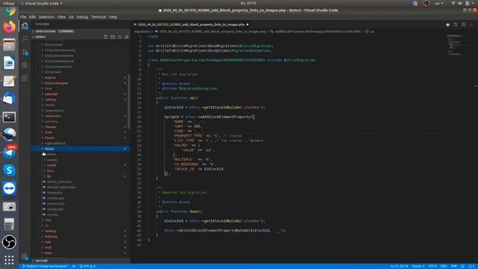Image resolution: width=478 pixels, height=269 pixels.
Task: Open the Manage gear in activity bar
Action: click(x=25, y=256)
